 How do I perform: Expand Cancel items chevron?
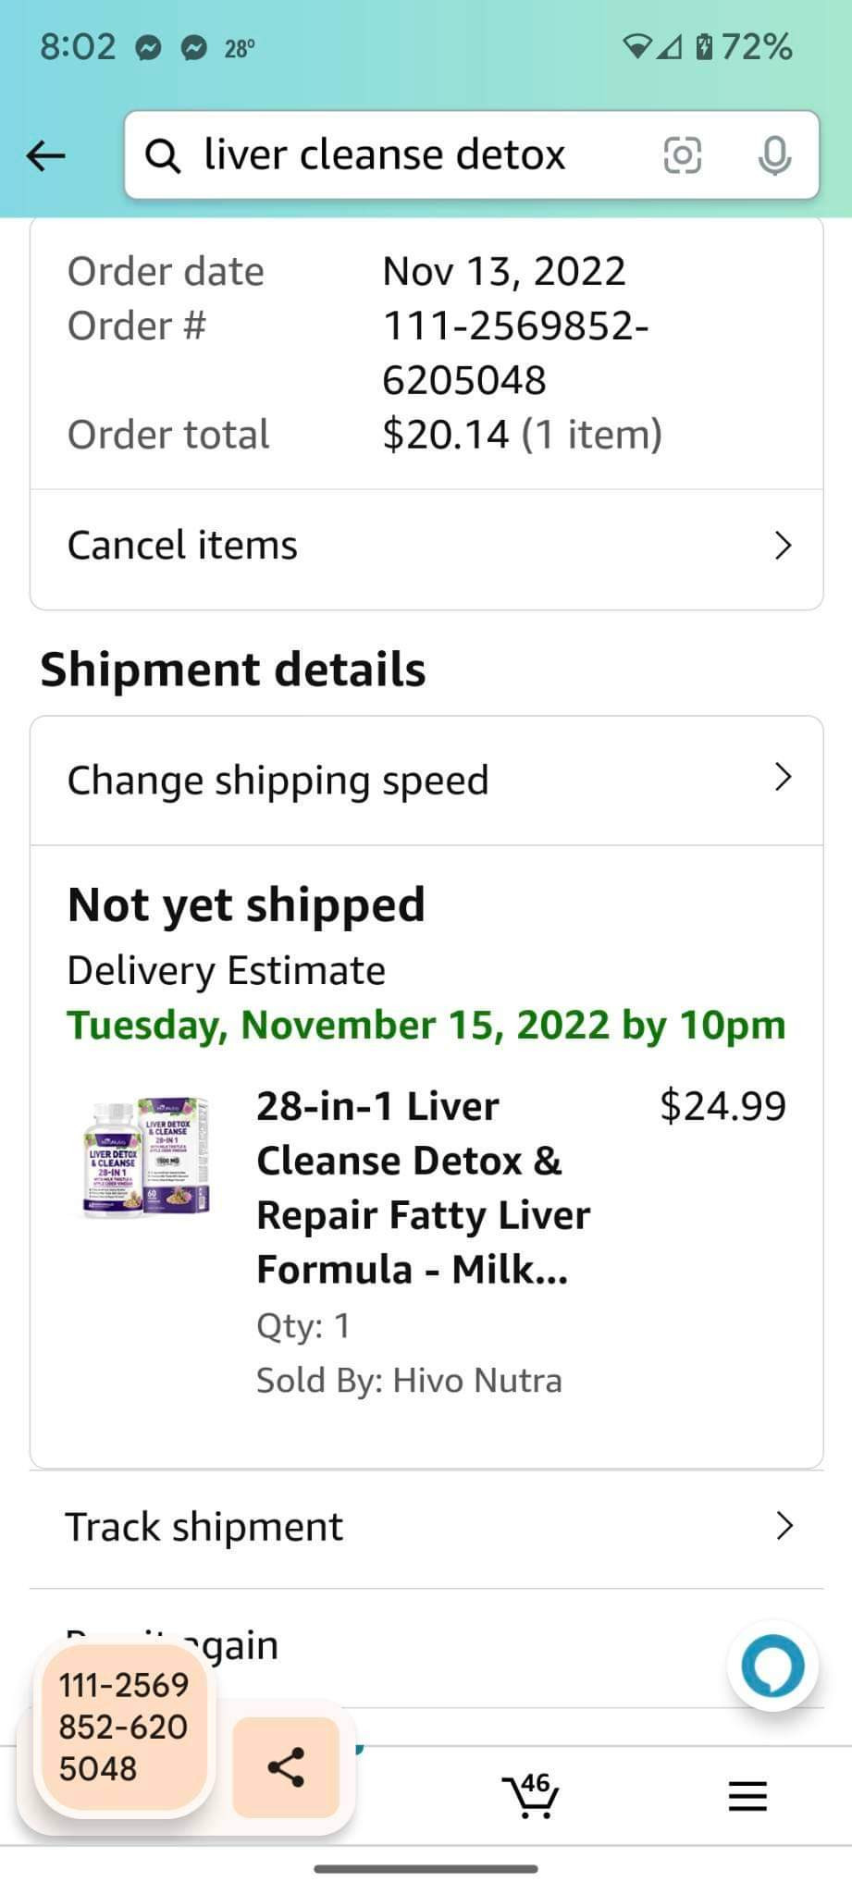click(x=783, y=546)
